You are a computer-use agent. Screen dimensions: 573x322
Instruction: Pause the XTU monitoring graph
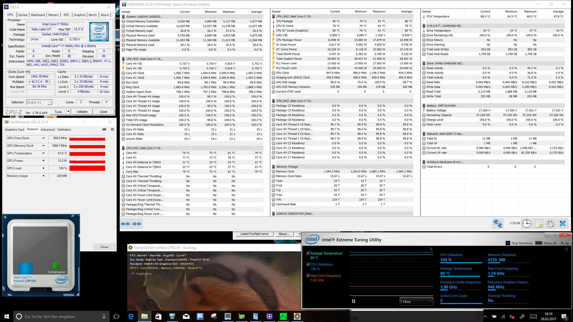(x=353, y=301)
